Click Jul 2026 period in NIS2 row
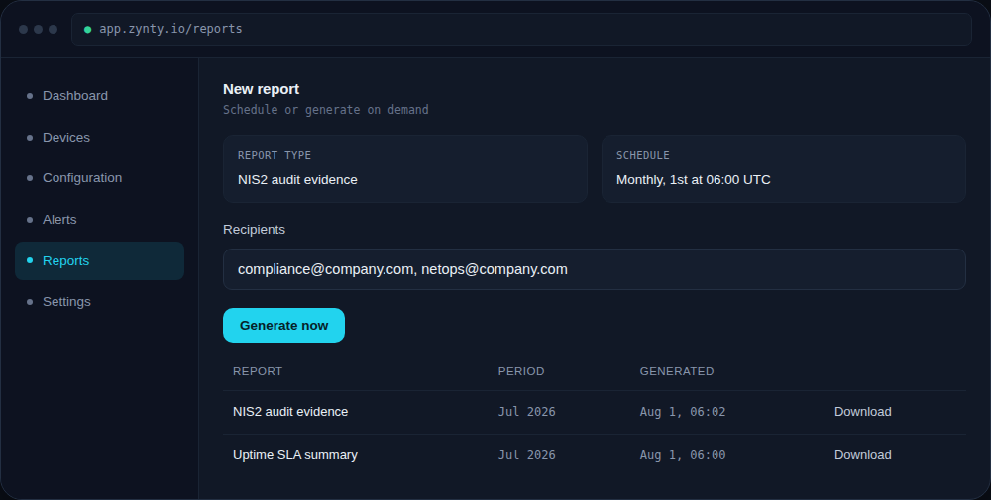 coord(527,412)
